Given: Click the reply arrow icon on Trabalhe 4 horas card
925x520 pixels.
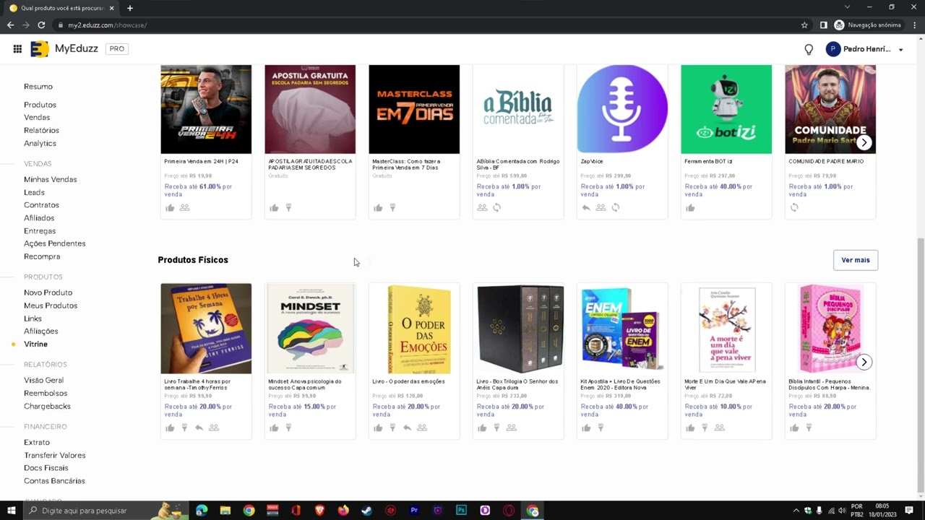Looking at the screenshot, I should pyautogui.click(x=199, y=428).
